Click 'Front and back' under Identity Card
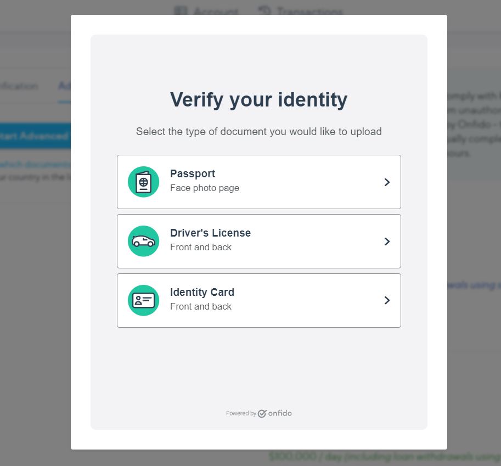This screenshot has width=501, height=466. tap(201, 306)
